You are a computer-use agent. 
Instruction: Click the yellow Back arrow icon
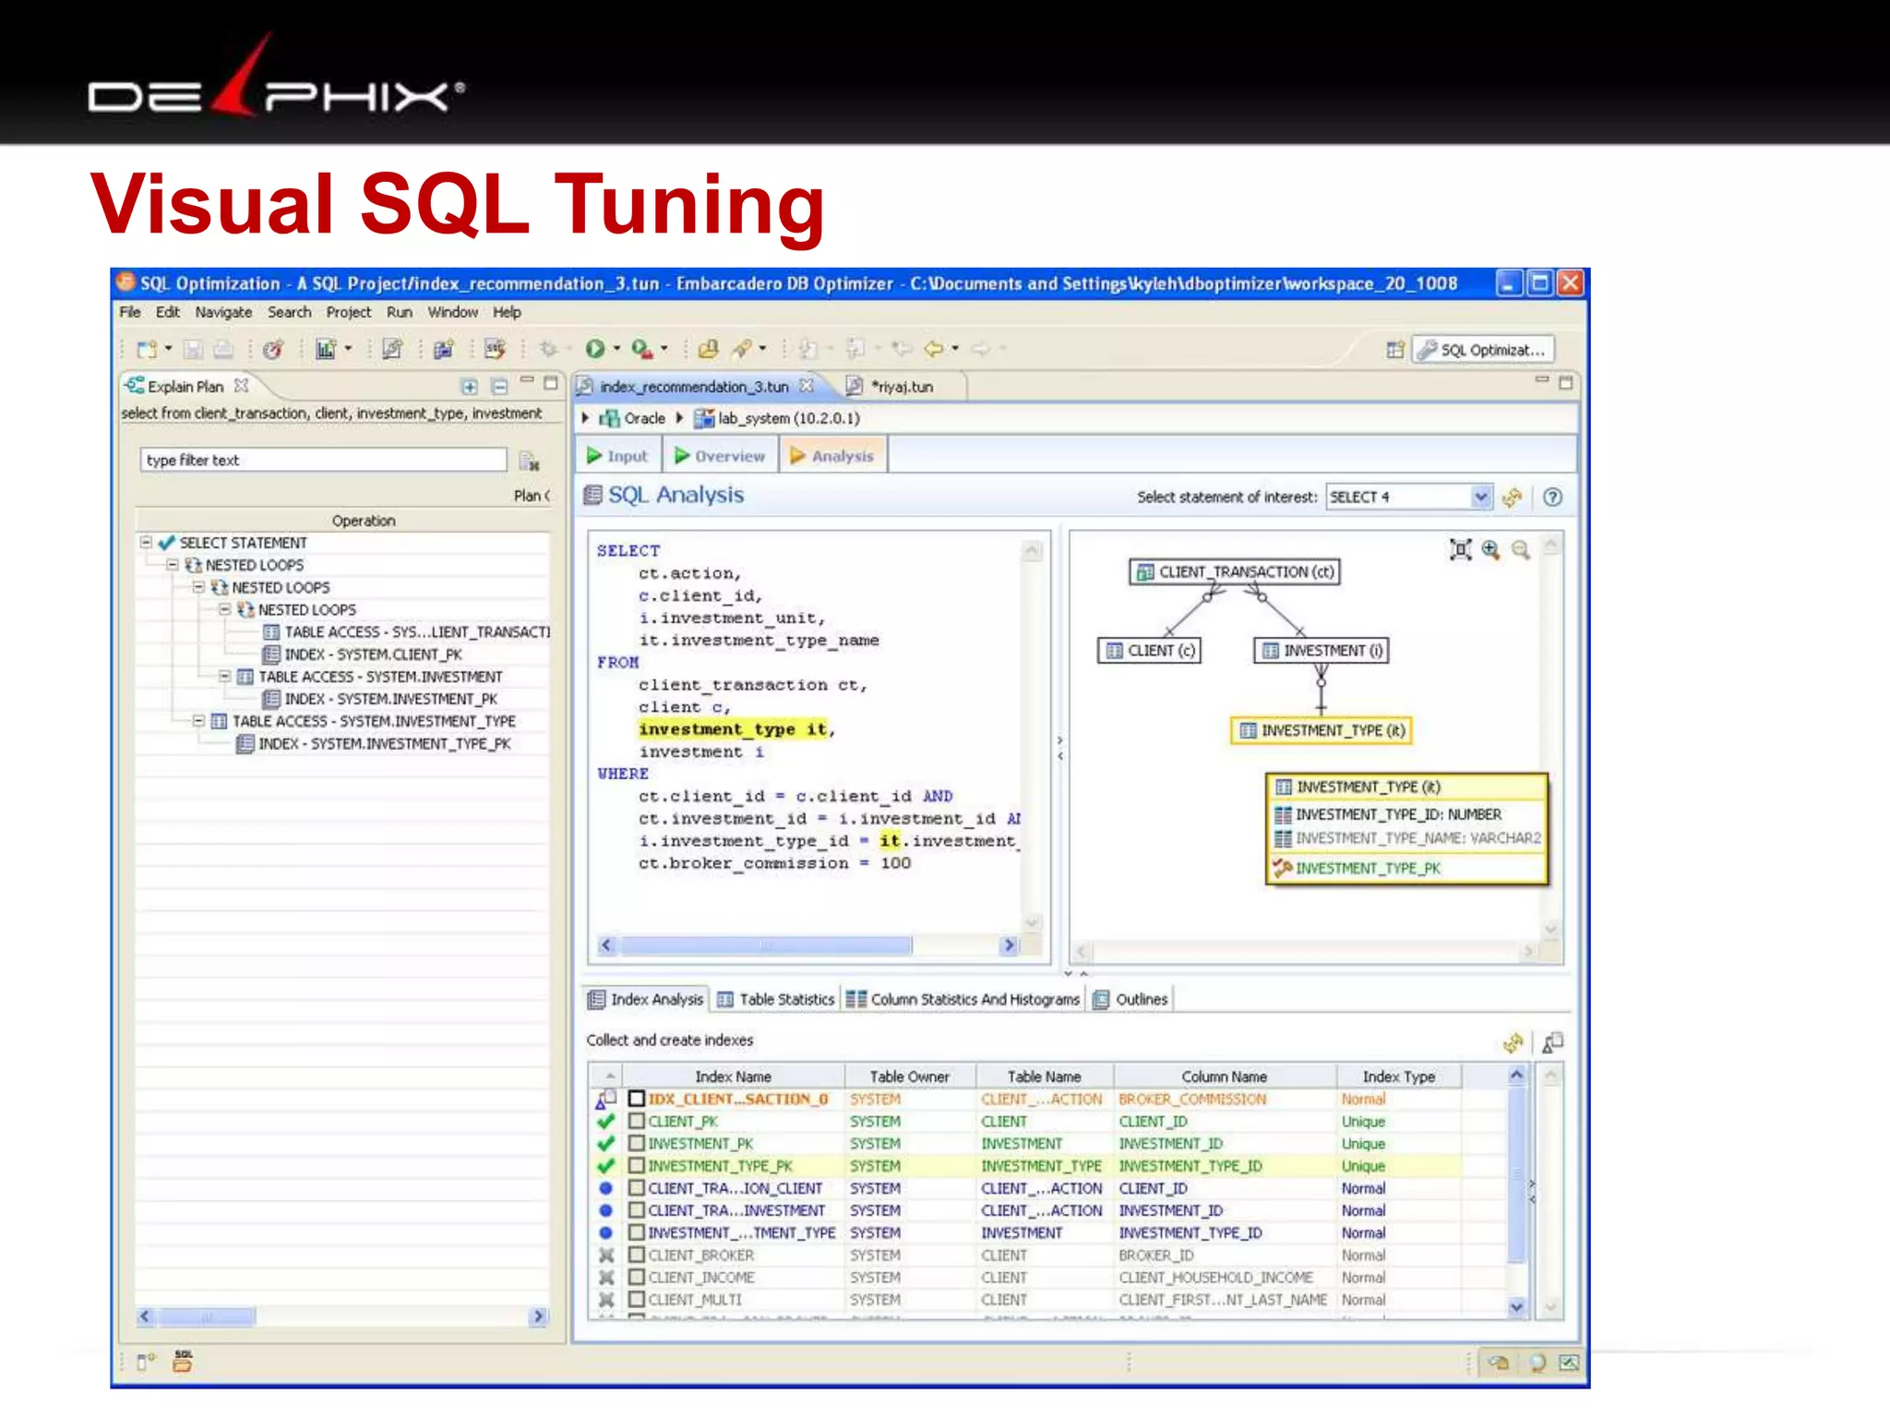coord(934,349)
